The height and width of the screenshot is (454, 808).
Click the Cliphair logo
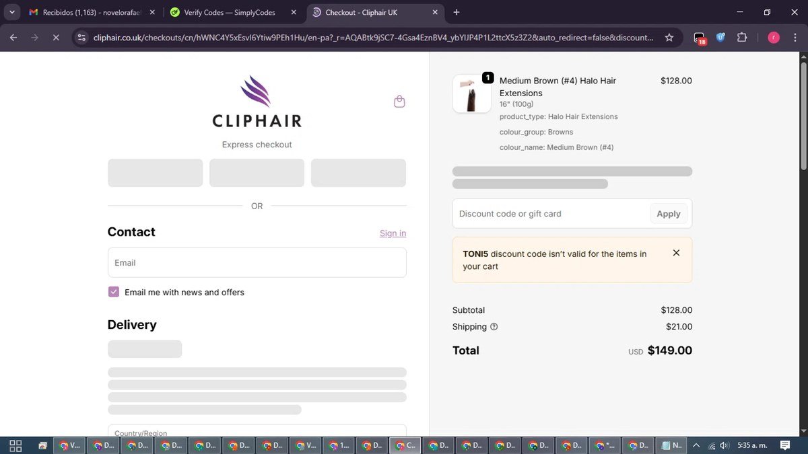pos(257,102)
